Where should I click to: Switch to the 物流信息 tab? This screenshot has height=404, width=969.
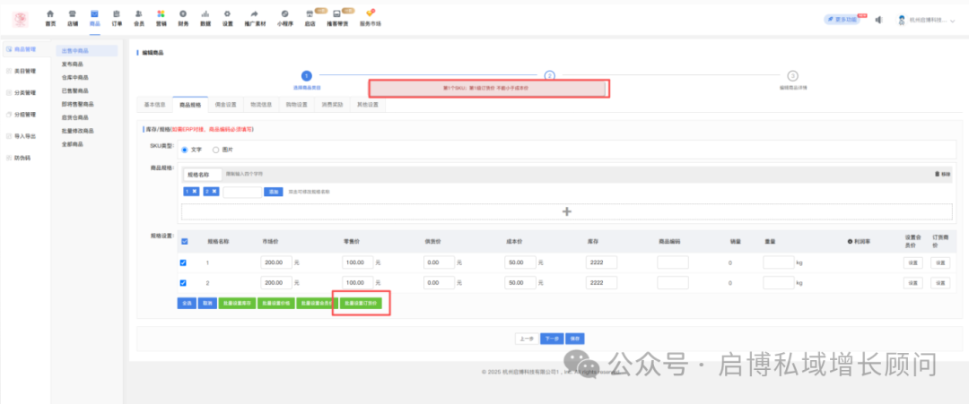(261, 105)
